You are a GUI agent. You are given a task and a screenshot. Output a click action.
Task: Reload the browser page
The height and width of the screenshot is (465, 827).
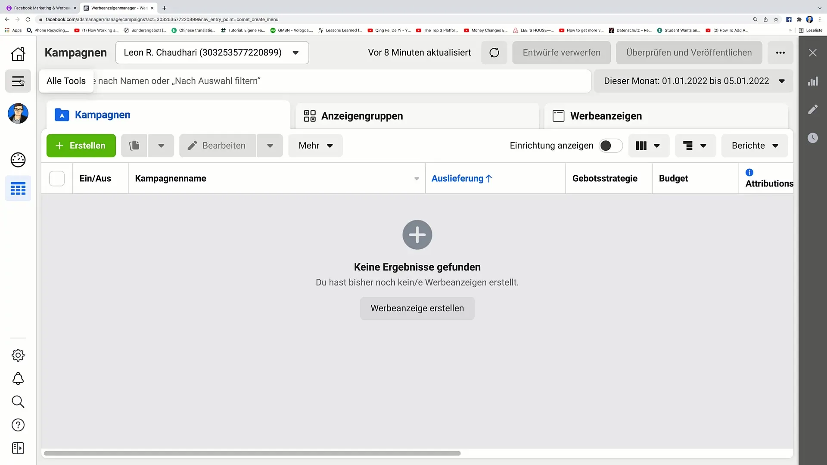click(28, 19)
